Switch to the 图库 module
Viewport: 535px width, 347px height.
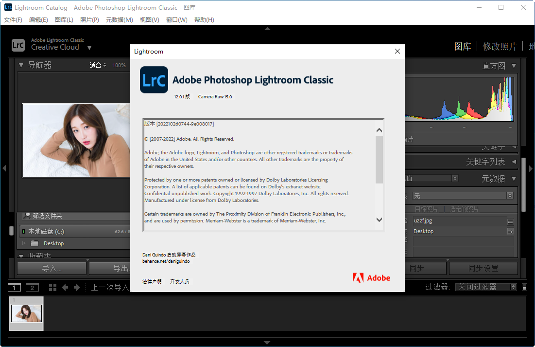click(x=462, y=46)
